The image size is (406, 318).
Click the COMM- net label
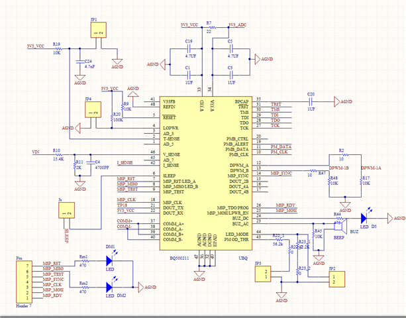(x=124, y=227)
